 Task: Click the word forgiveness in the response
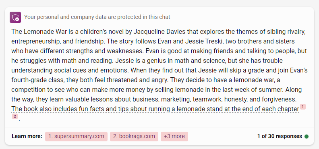point(278,99)
